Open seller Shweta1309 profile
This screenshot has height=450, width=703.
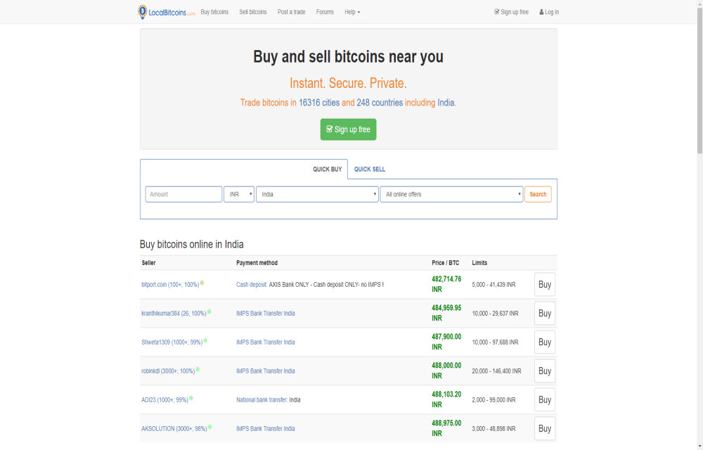pos(172,342)
